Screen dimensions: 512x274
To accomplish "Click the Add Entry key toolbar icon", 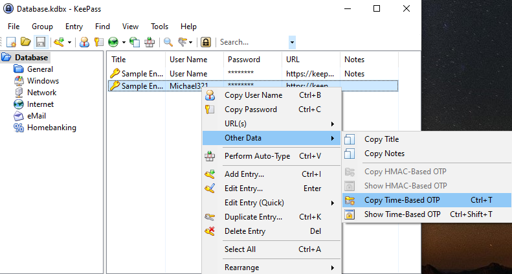I will [58, 42].
